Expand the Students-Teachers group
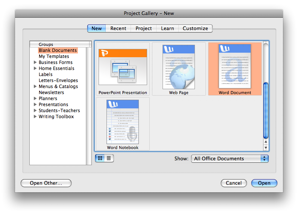 [x=35, y=110]
